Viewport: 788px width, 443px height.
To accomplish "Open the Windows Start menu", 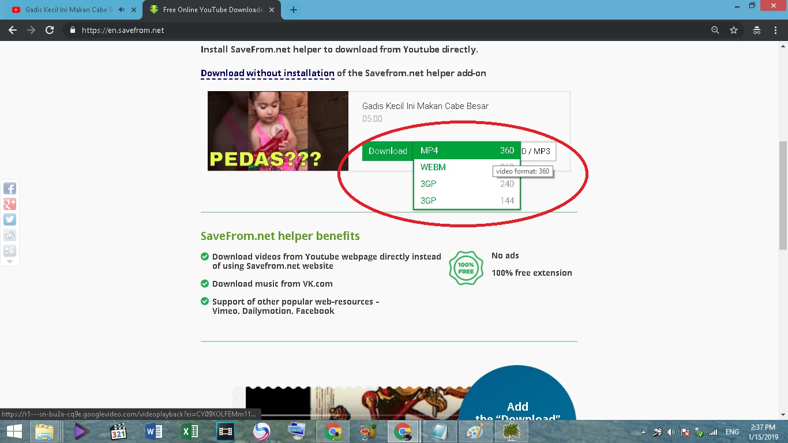I will point(14,431).
